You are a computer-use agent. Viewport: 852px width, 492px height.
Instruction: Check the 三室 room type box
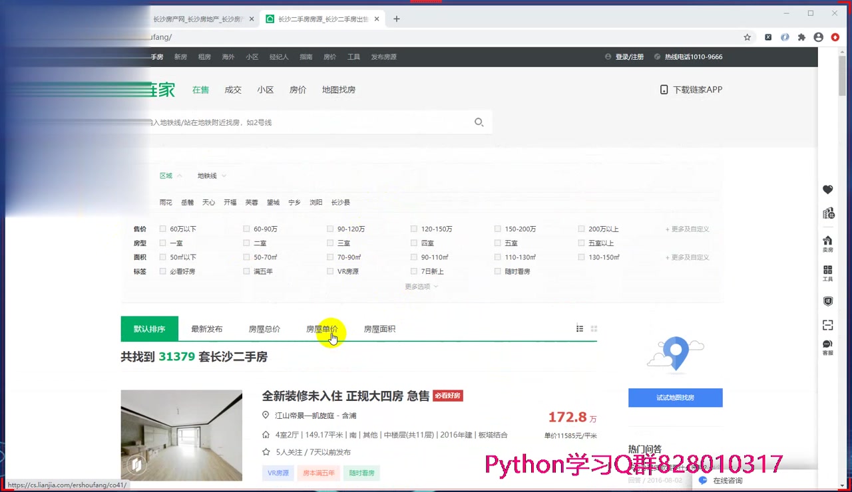click(330, 243)
